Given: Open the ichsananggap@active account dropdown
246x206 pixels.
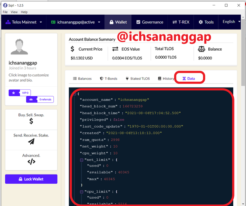Looking at the screenshot, I should (76, 22).
